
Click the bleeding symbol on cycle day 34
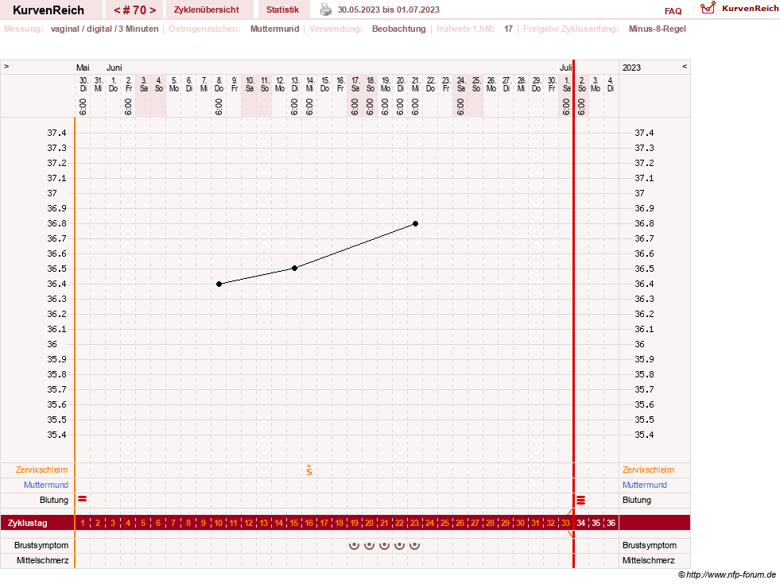[x=580, y=500]
